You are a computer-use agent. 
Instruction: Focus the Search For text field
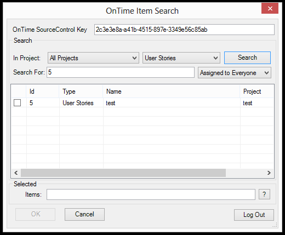point(121,72)
